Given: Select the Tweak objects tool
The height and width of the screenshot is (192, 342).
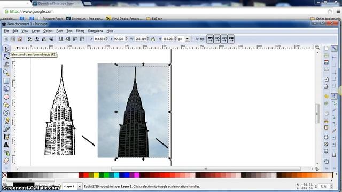Looking at the screenshot, I should (6, 65).
